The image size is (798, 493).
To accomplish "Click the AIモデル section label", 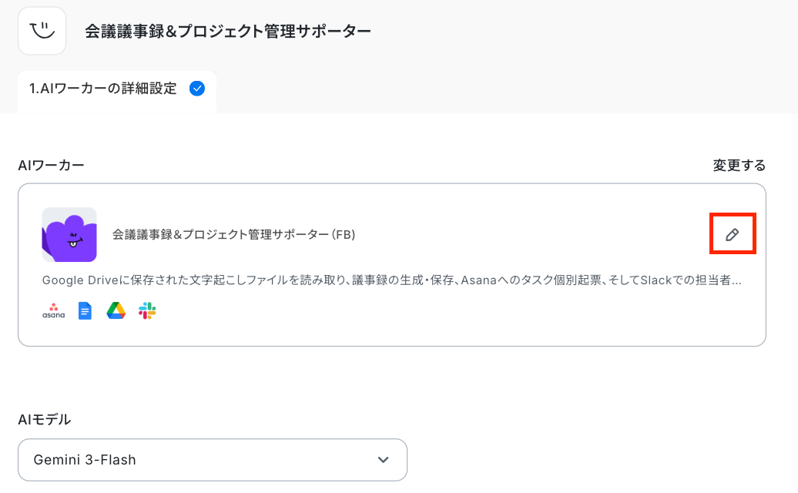I will (44, 420).
